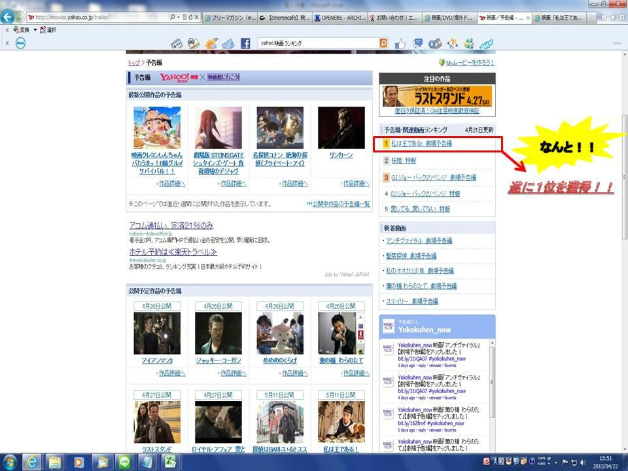Focus the yahoo 映画 ランキング search box
Screen dimensions: 628x471
319,43
